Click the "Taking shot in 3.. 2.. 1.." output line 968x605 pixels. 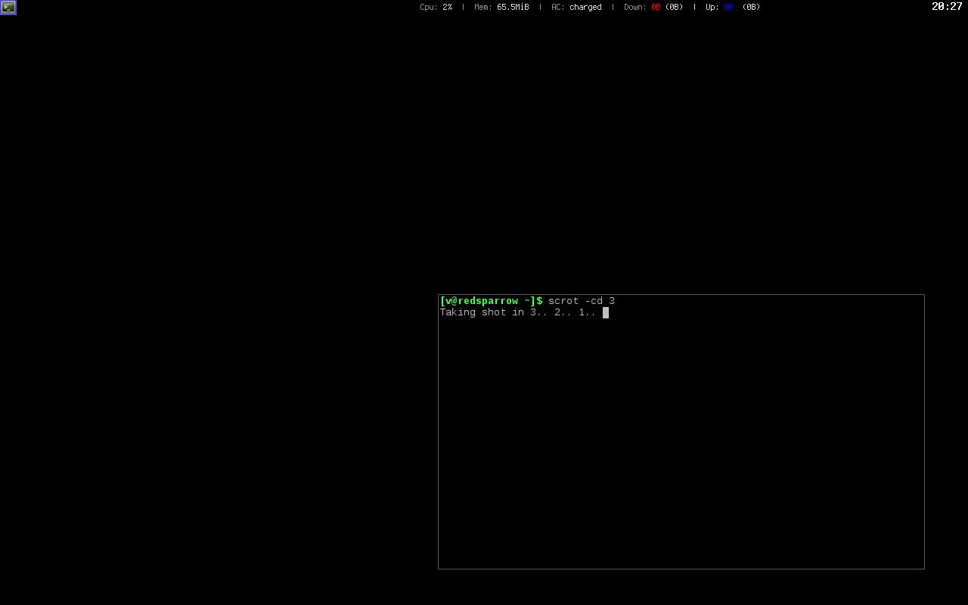pos(518,312)
